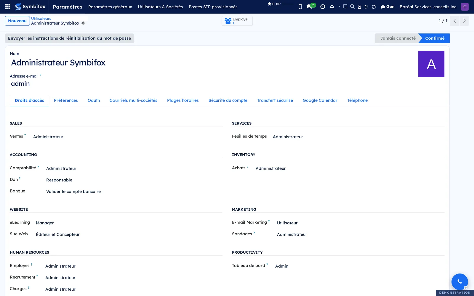This screenshot has width=474, height=296.
Task: Switch to the Sécurité du compte tab
Action: click(228, 100)
